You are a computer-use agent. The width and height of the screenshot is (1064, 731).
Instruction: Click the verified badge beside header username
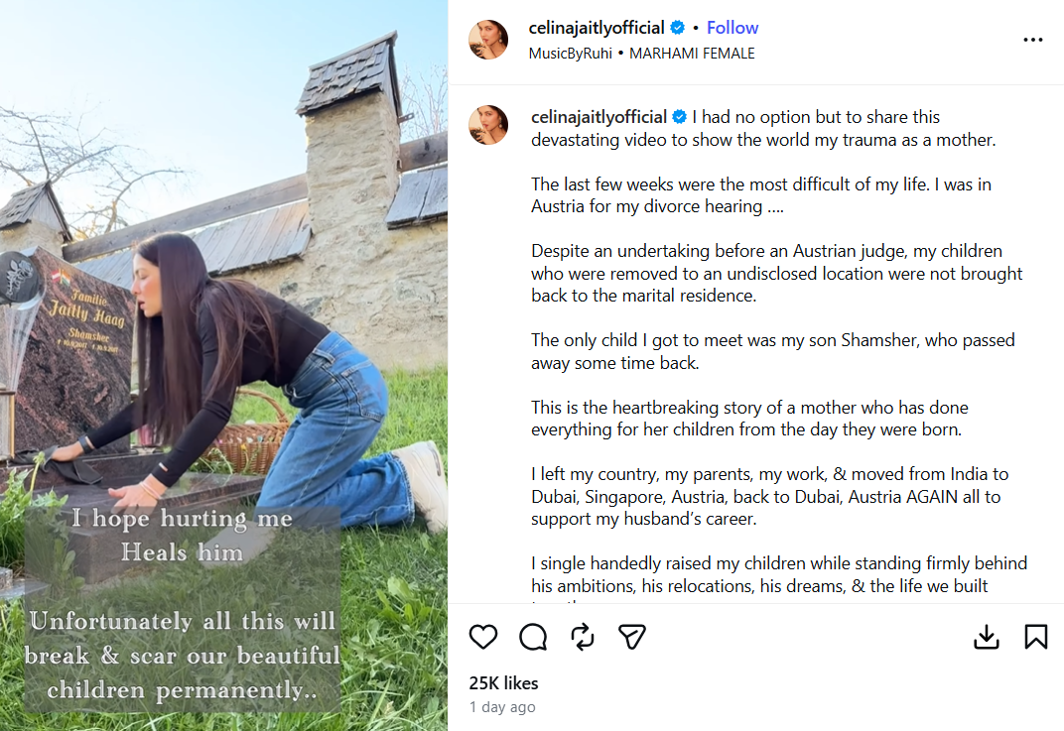point(677,28)
